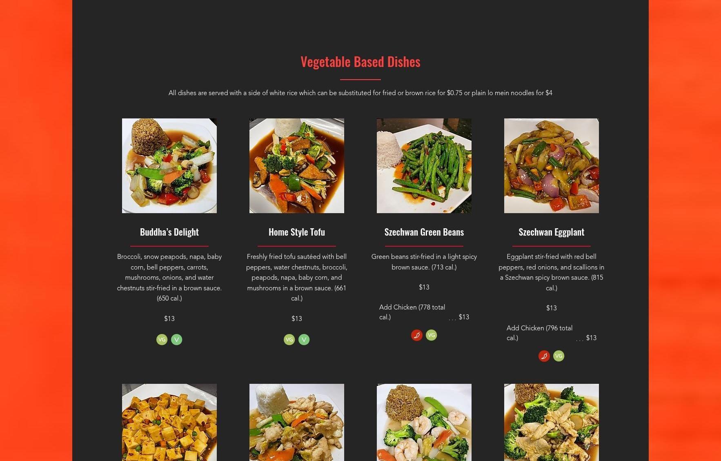Open the chicken with broccoli dish photo

[x=552, y=422]
